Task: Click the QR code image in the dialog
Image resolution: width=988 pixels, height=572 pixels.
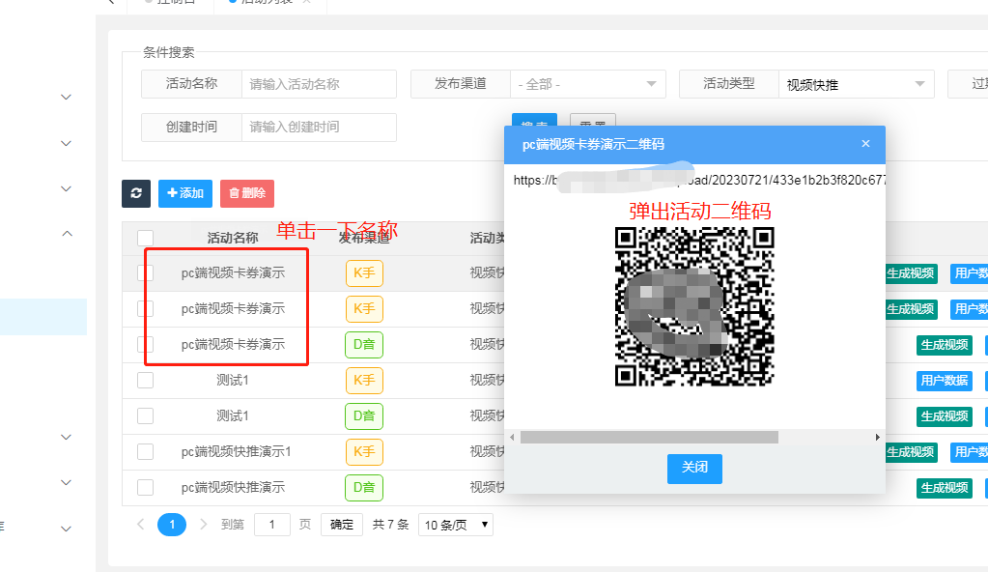Action: coord(694,306)
